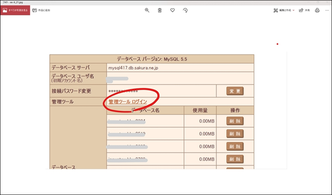Viewport: 332px width, 195px height.
Task: Follow the 管理ツール ログイン link
Action: pyautogui.click(x=128, y=102)
